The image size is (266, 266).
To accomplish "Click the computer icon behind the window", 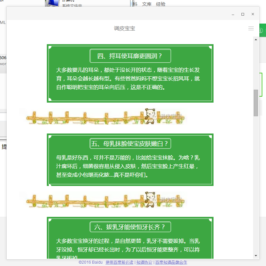I will point(52,3).
